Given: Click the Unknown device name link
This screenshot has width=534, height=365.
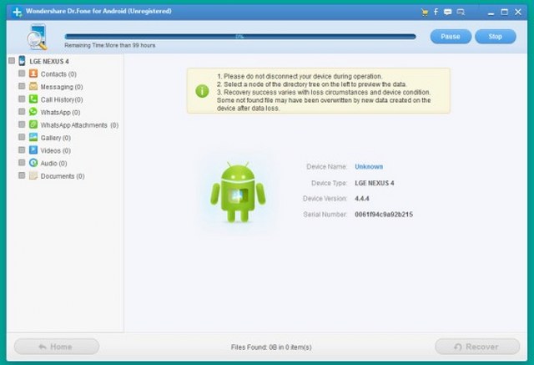Looking at the screenshot, I should tap(369, 167).
